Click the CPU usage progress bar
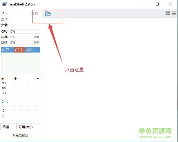This screenshot has width=178, height=142. [x=25, y=31]
